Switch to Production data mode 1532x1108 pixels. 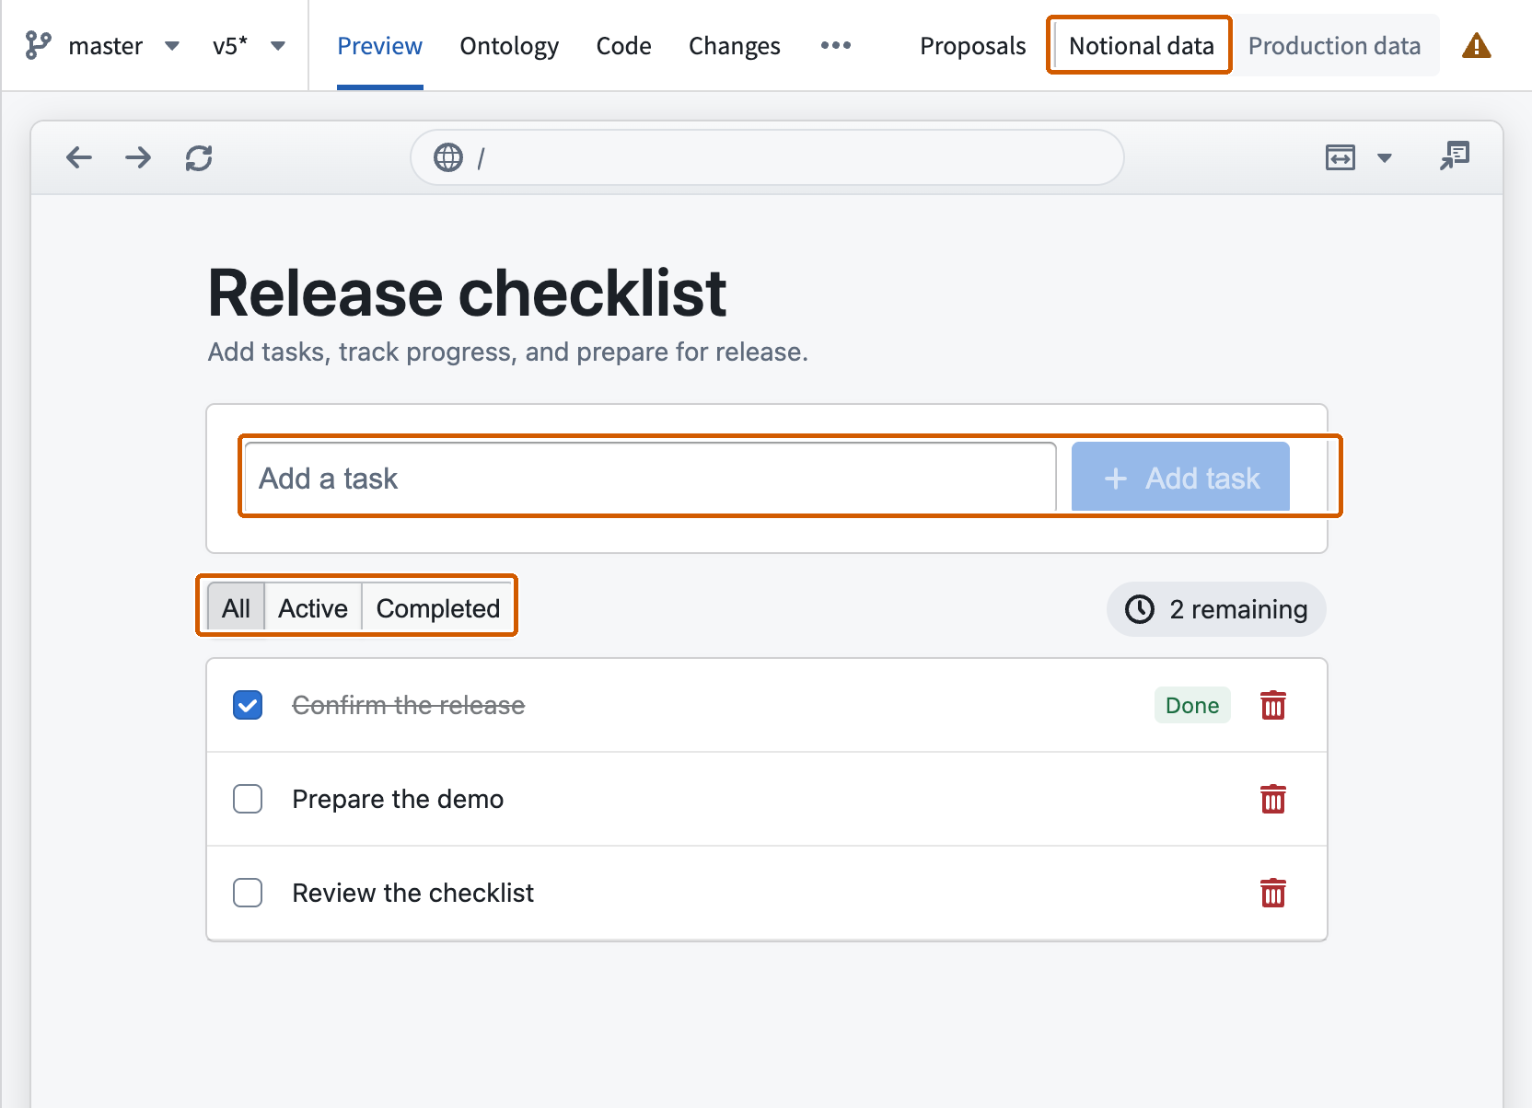click(x=1334, y=45)
